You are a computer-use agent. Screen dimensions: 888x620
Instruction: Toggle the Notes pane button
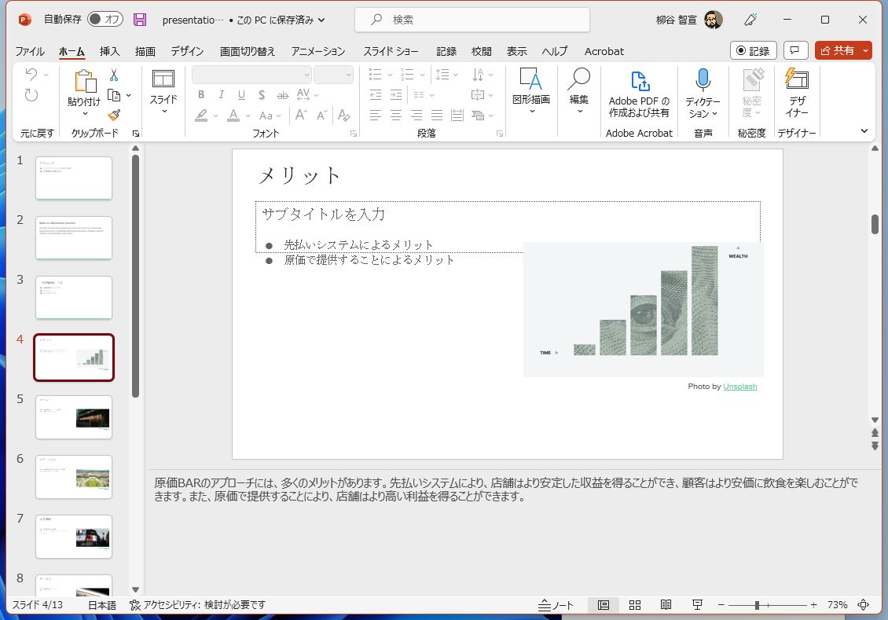(x=556, y=605)
